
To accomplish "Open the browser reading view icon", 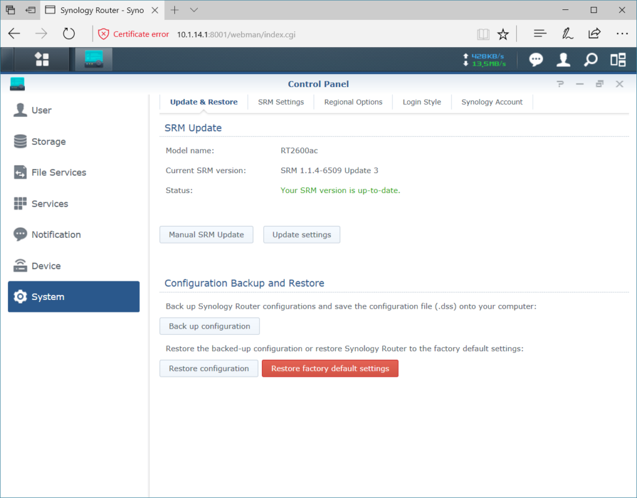I will coord(483,34).
